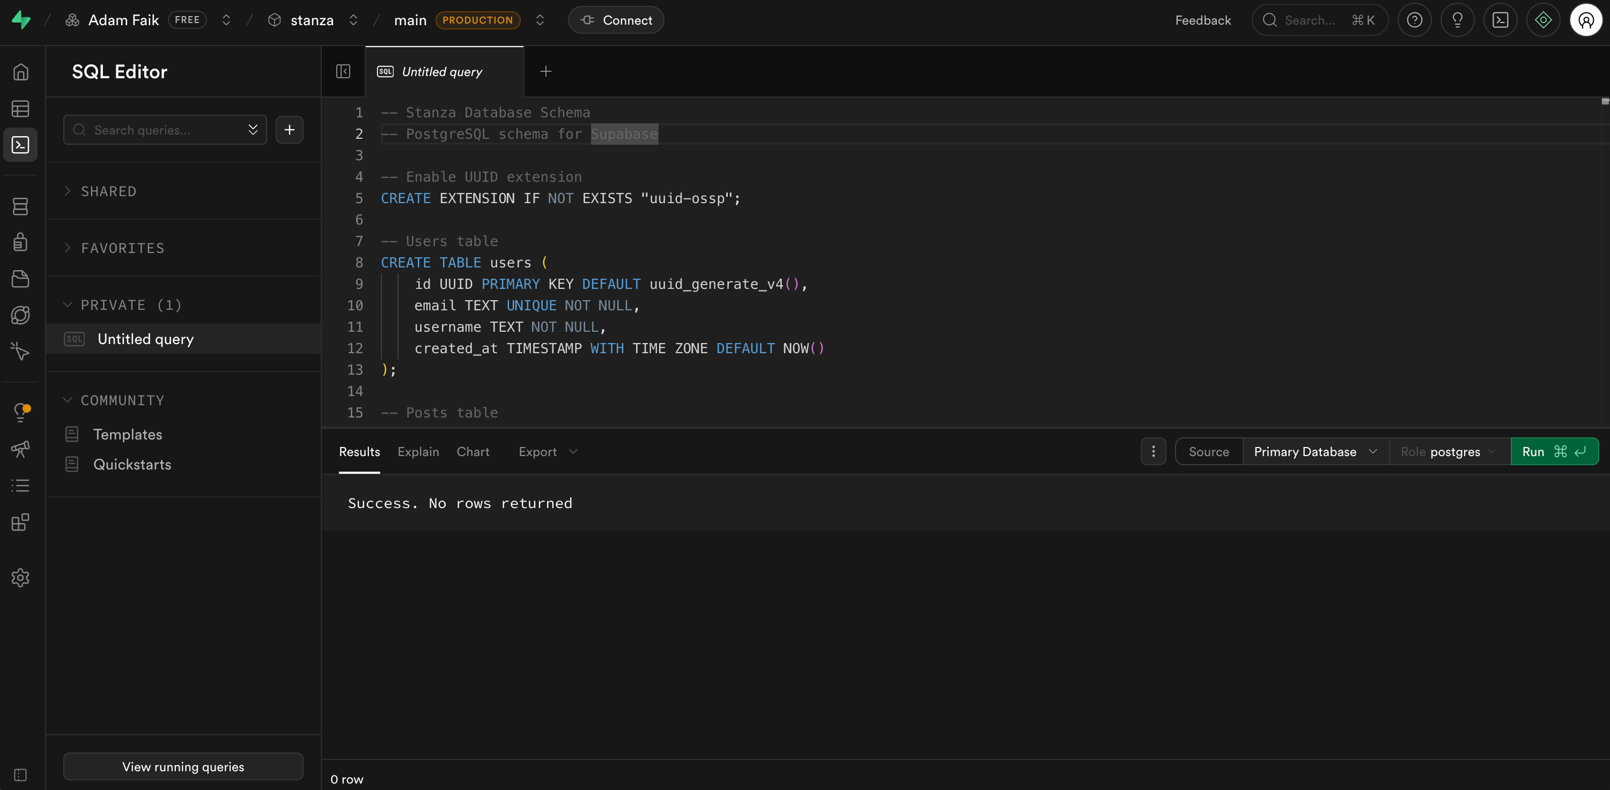This screenshot has height=790, width=1610.
Task: Open the Authentication lock icon in sidebar
Action: tap(20, 242)
